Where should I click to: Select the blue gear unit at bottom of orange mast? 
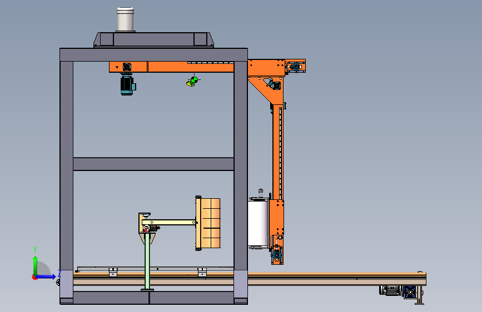point(276,255)
